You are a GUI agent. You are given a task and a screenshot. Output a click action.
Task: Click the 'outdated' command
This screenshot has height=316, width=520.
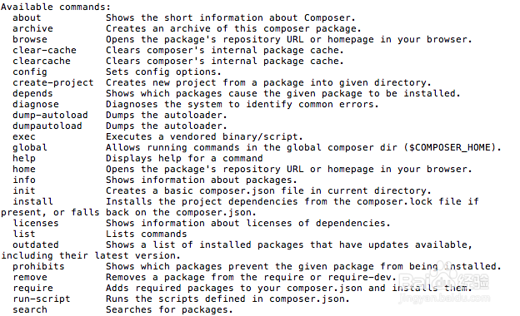(x=36, y=244)
